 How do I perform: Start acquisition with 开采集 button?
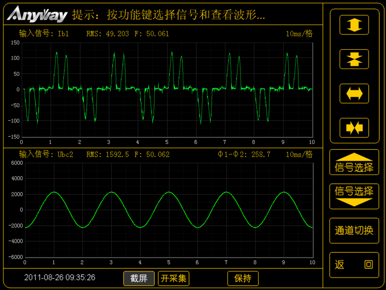pos(174,278)
